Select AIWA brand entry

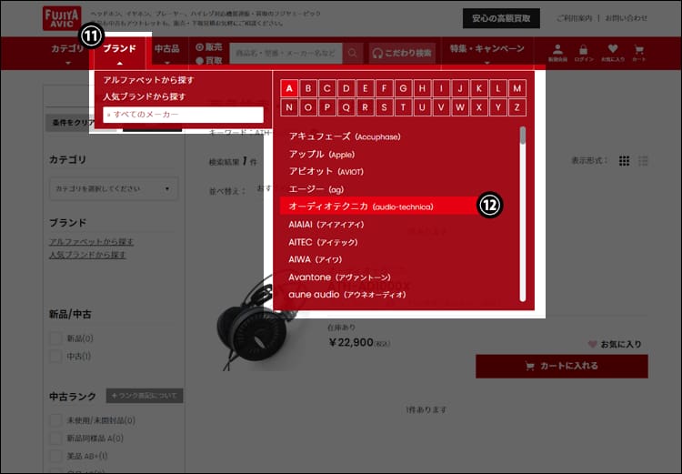(316, 259)
